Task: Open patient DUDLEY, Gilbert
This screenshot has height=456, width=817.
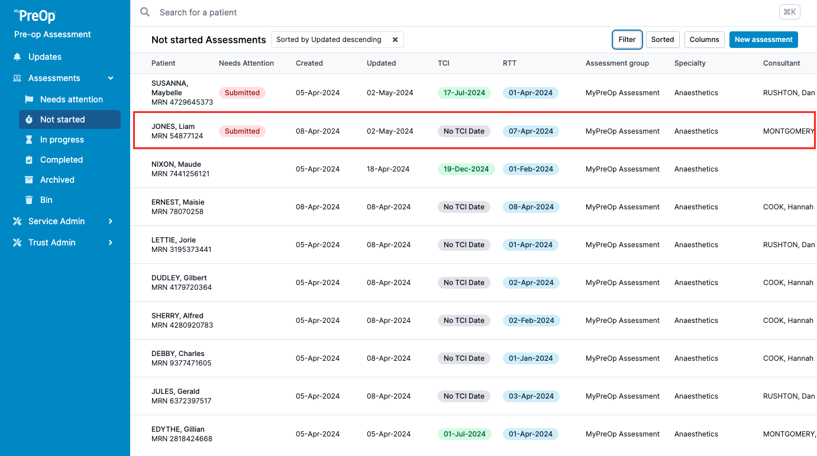Action: click(473, 283)
